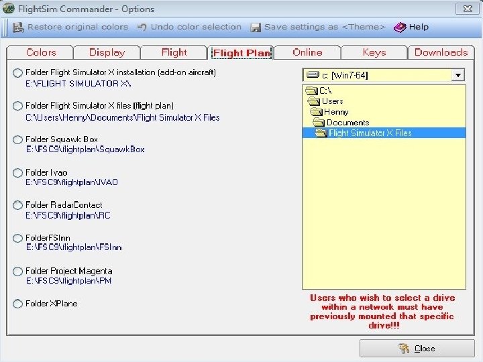
Task: Select the Folder XPlane radio button
Action: (17, 304)
